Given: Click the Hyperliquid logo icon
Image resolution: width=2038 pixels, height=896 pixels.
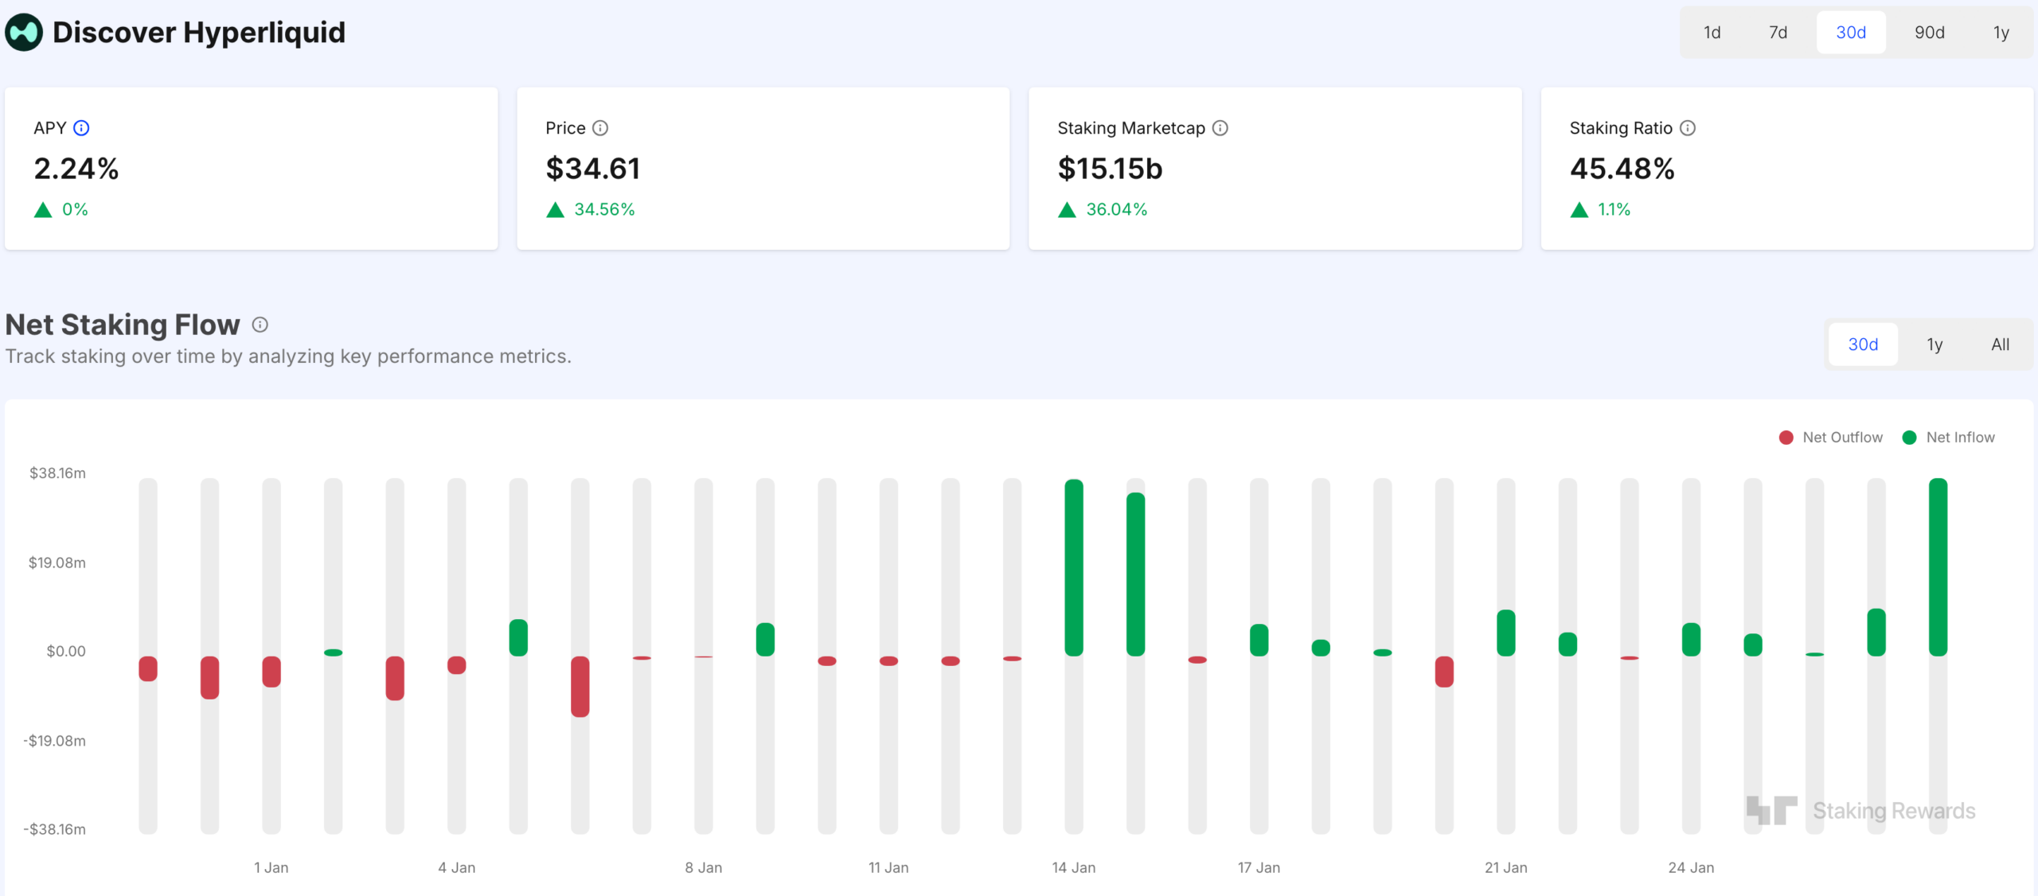Looking at the screenshot, I should [x=24, y=32].
